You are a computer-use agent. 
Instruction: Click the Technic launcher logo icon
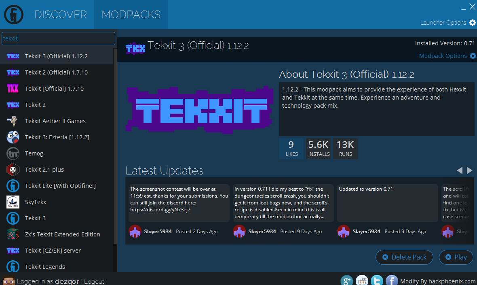click(x=14, y=14)
